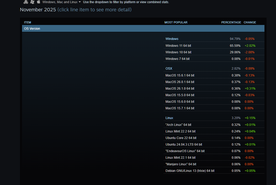Select the Ubuntu 24.04.3 LTS 64 bit row
The image size is (276, 185).
point(214,144)
